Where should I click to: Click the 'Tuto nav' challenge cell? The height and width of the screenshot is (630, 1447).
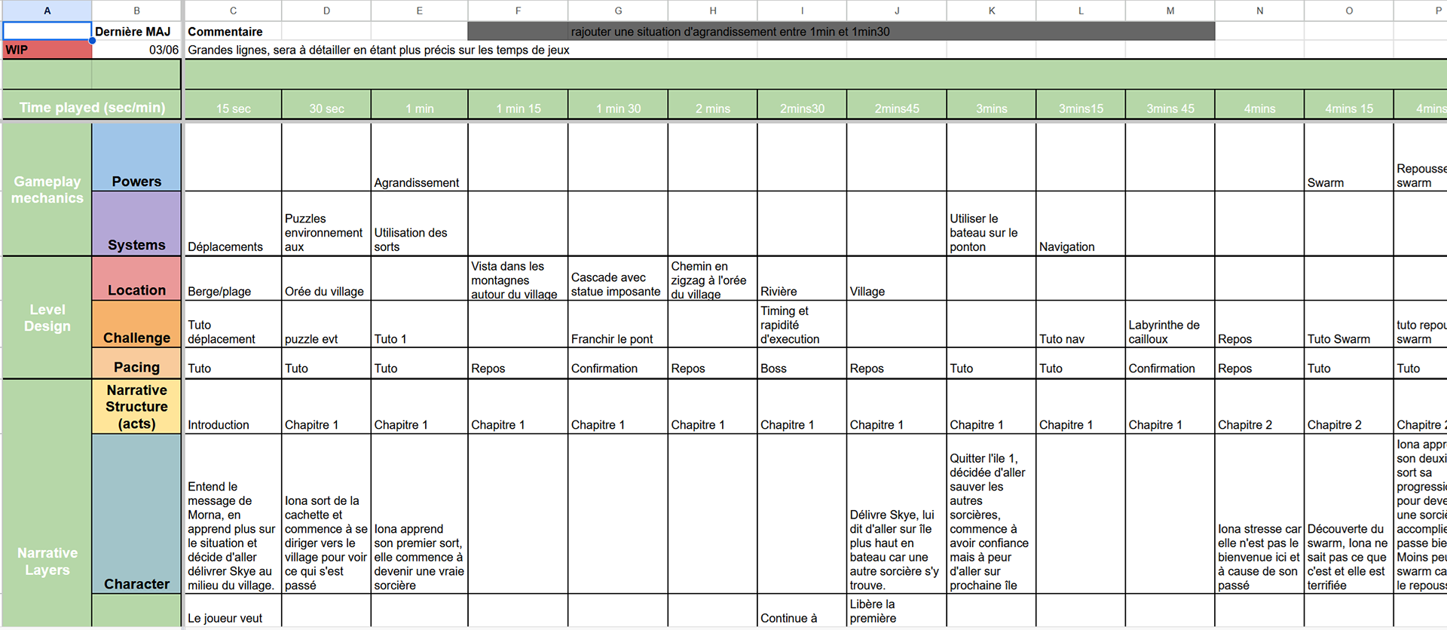(1081, 324)
